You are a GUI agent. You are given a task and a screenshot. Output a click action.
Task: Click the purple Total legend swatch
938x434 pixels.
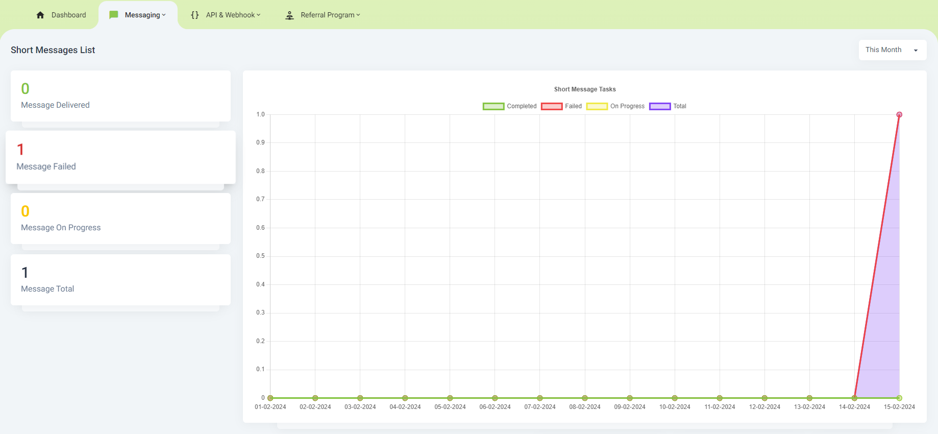(x=660, y=106)
